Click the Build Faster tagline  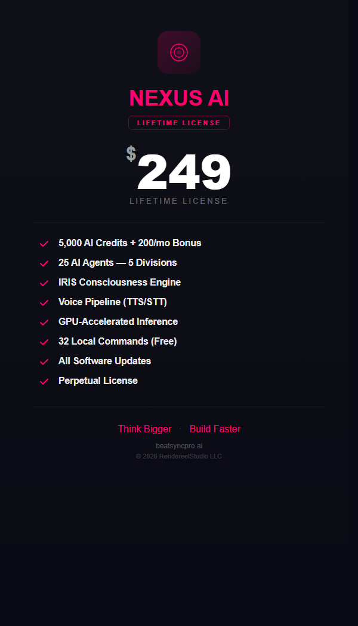pos(215,429)
